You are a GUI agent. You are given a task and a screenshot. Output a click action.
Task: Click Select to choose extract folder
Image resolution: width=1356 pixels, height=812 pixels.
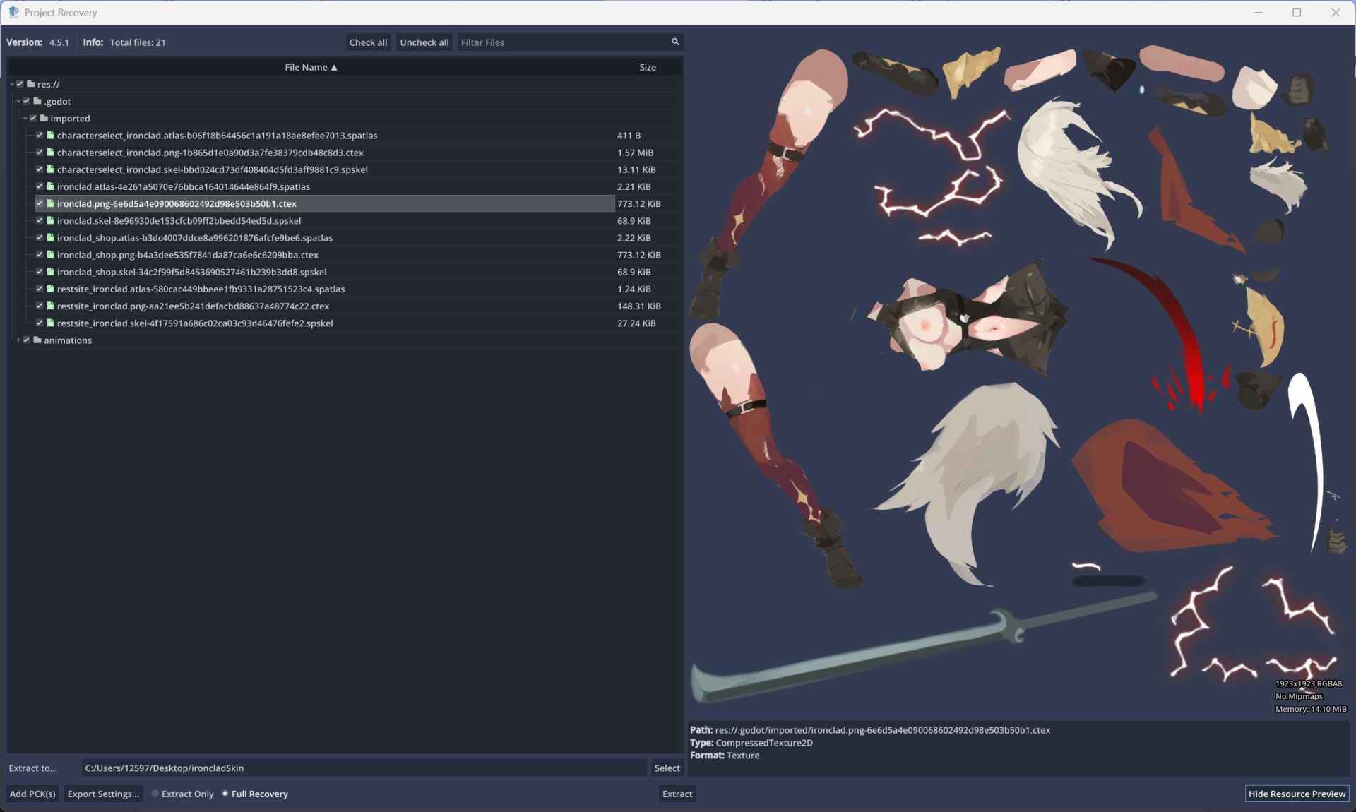point(667,768)
